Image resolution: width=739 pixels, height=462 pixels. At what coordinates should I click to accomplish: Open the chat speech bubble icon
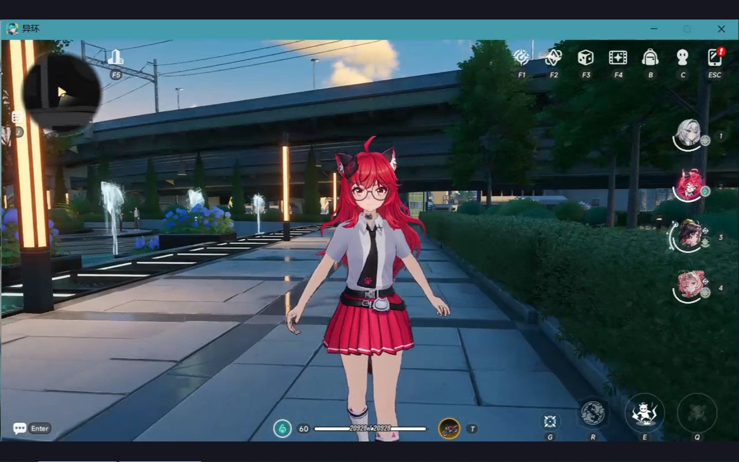(x=20, y=428)
